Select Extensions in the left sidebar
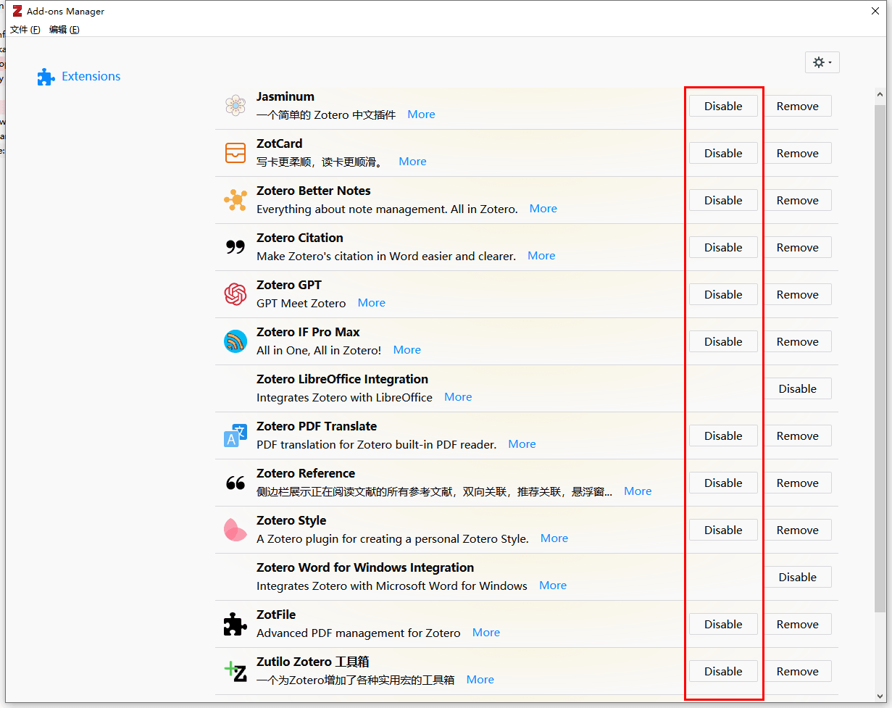The height and width of the screenshot is (708, 892). [x=91, y=76]
